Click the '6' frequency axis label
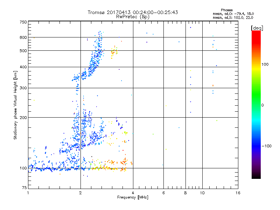The width and height of the screenshot is (280, 210). [x=163, y=193]
